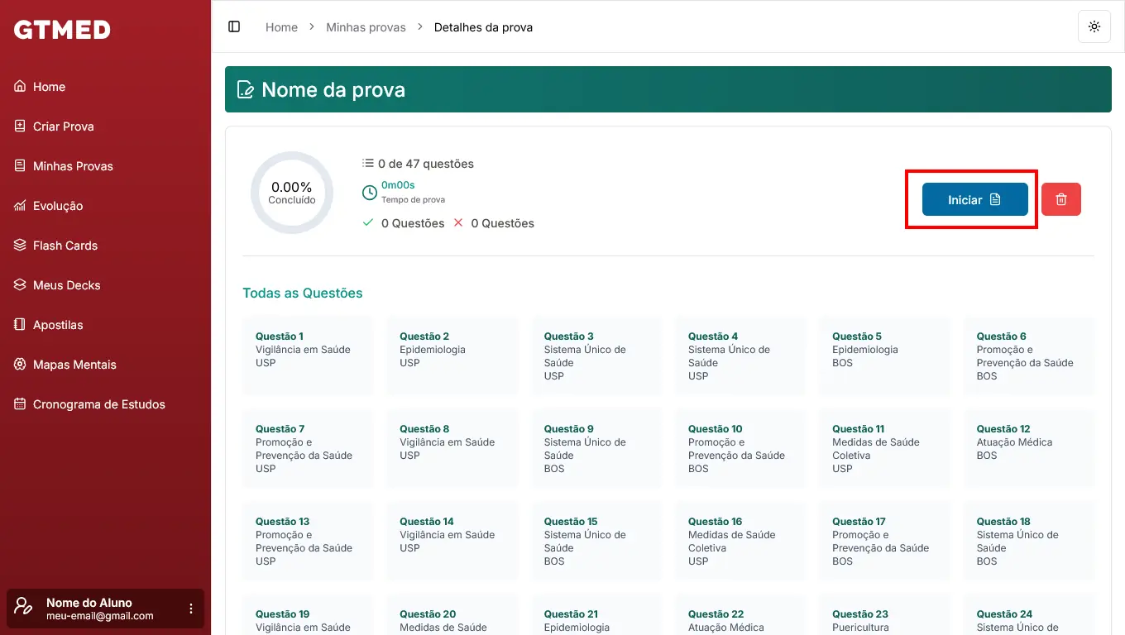Open the Mapas Mentais icon
1125x635 pixels.
coord(20,365)
